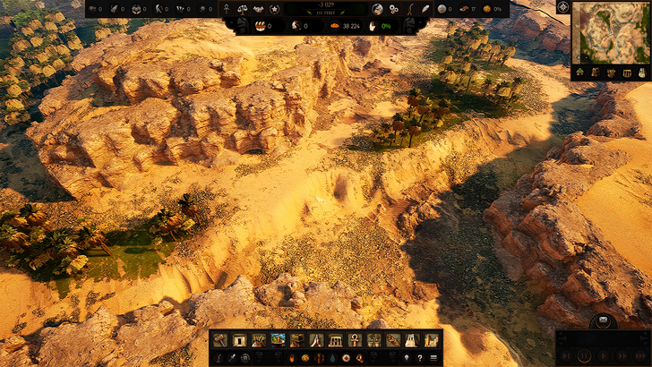Expand the messages envelope panel
The image size is (652, 367).
pyautogui.click(x=603, y=320)
